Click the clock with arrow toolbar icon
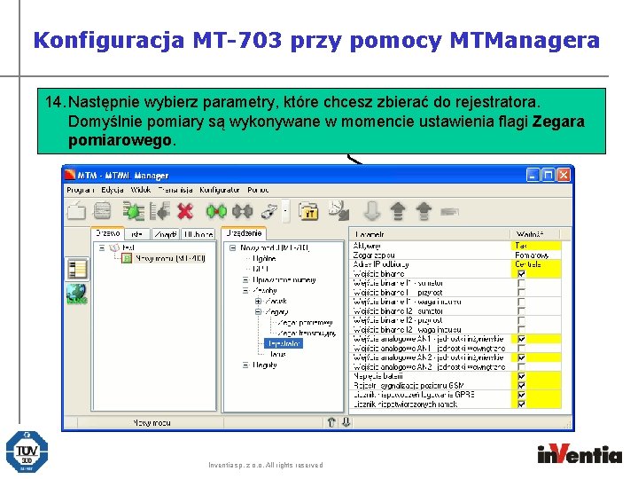This screenshot has width=638, height=479. coord(338,210)
